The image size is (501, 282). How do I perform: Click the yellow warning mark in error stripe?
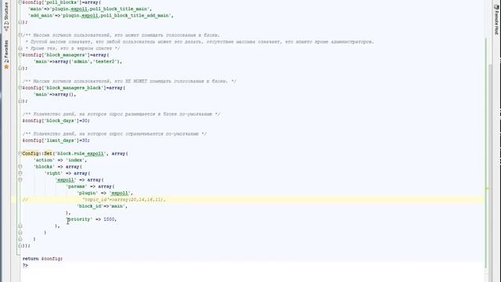pyautogui.click(x=487, y=189)
